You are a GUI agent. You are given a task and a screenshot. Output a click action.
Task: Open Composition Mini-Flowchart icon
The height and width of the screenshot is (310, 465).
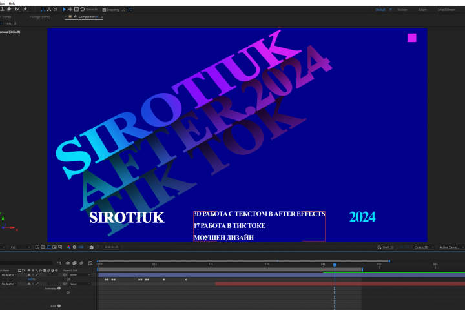[59, 263]
